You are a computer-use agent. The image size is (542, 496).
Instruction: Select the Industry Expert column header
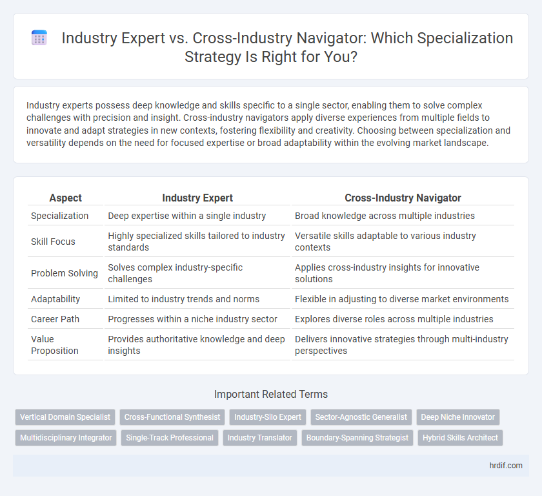[x=197, y=198]
